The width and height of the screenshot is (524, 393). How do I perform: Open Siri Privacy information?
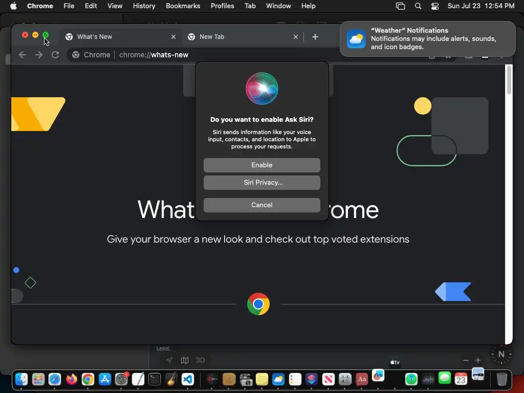[x=261, y=183]
